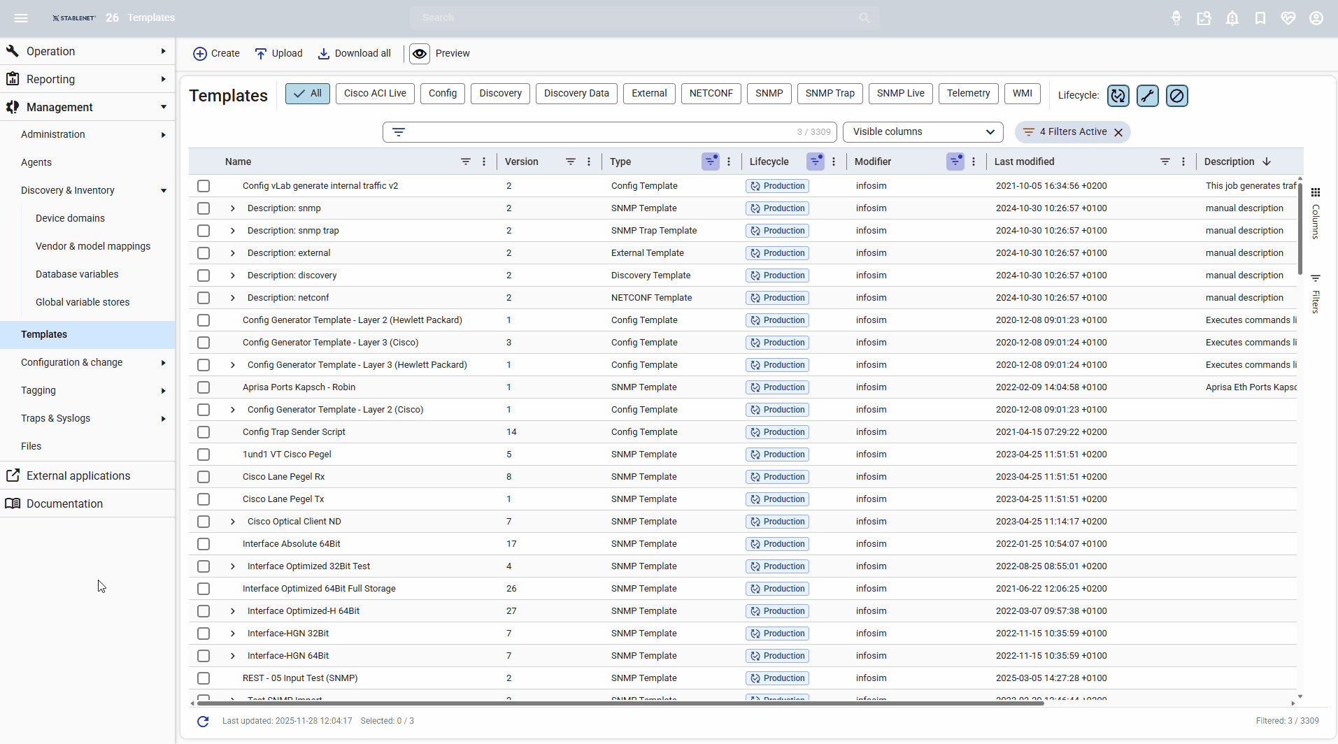Expand the Cisco Optical Client ND row
This screenshot has width=1338, height=744.
[233, 522]
